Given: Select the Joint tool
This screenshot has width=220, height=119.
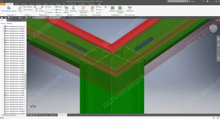Looking at the screenshot, I should (36, 8).
